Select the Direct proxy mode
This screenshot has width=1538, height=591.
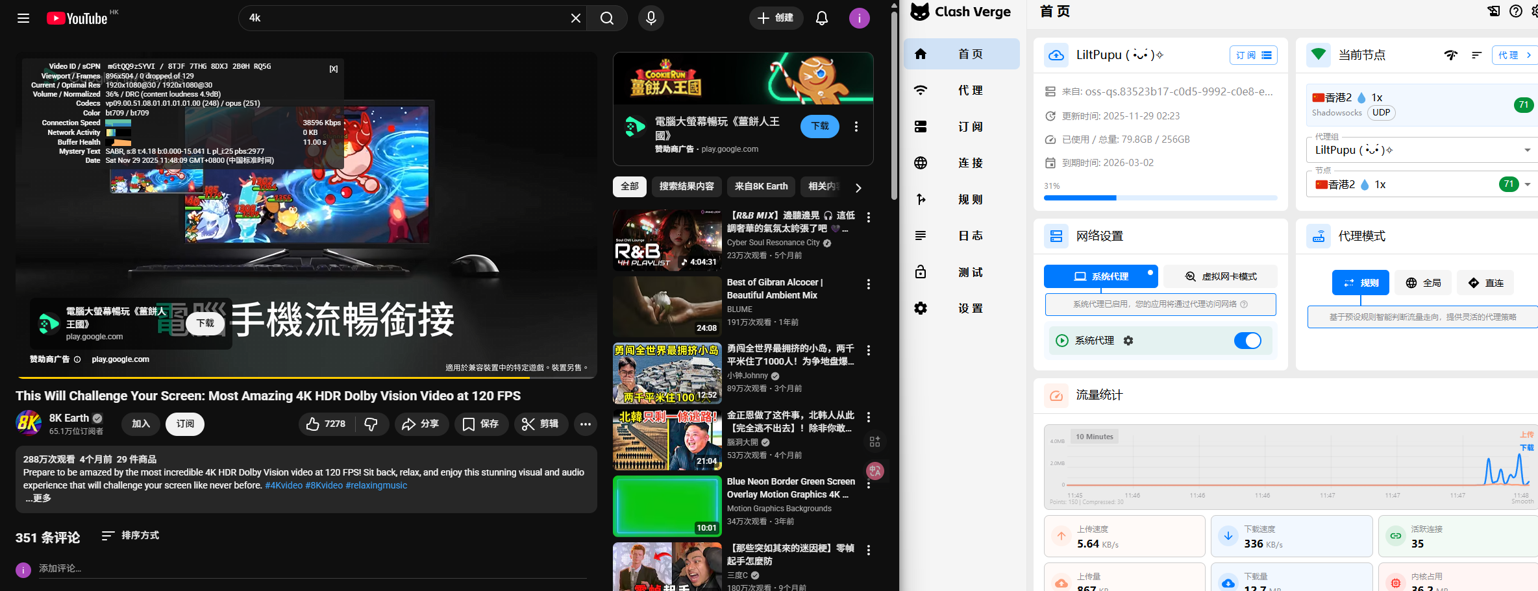point(1485,283)
